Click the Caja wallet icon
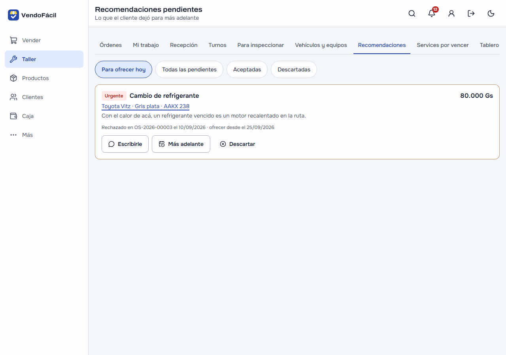The height and width of the screenshot is (355, 506). click(x=13, y=116)
